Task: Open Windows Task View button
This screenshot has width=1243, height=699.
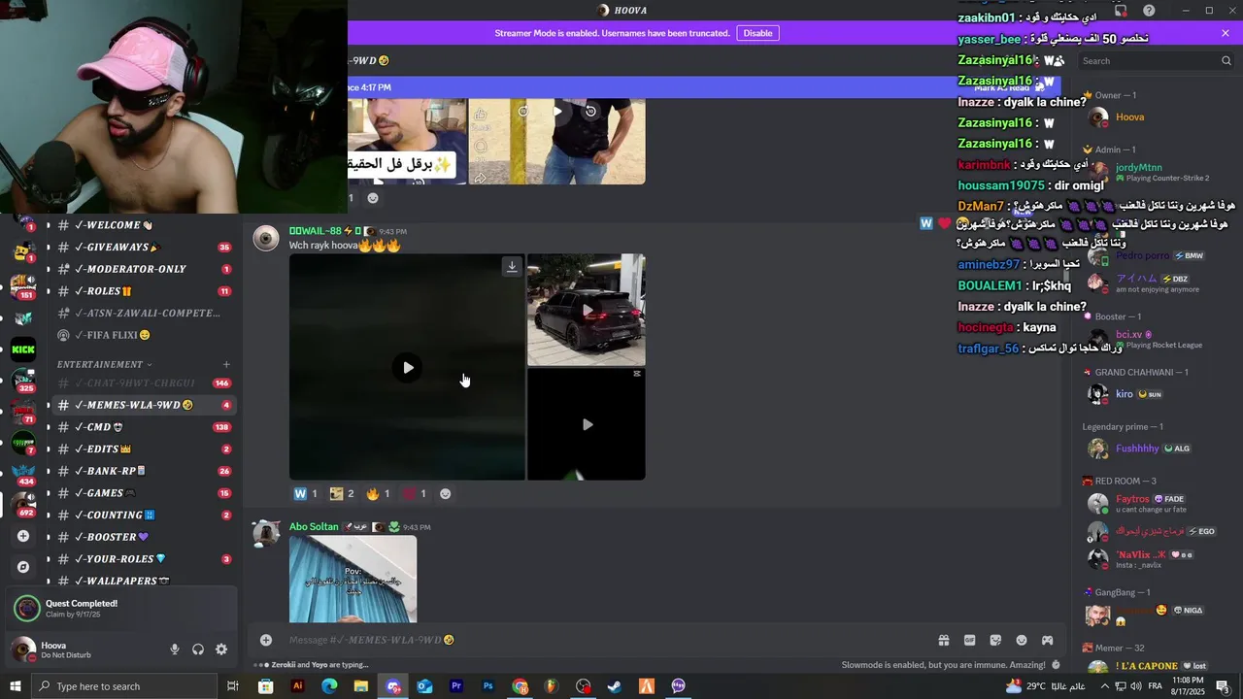Action: (233, 686)
